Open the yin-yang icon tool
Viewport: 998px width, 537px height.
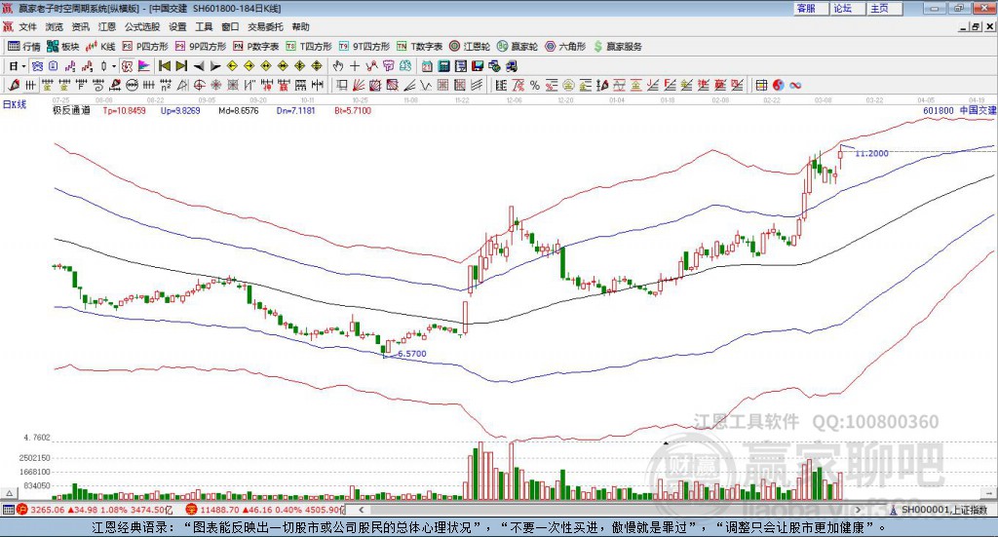click(x=779, y=85)
